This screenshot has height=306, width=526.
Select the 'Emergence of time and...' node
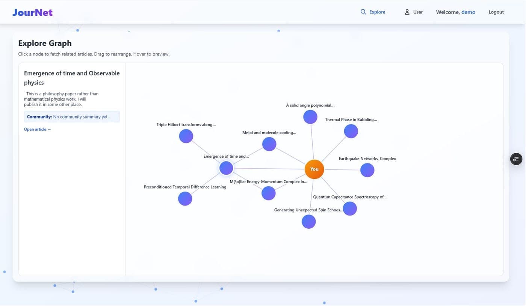click(x=226, y=168)
